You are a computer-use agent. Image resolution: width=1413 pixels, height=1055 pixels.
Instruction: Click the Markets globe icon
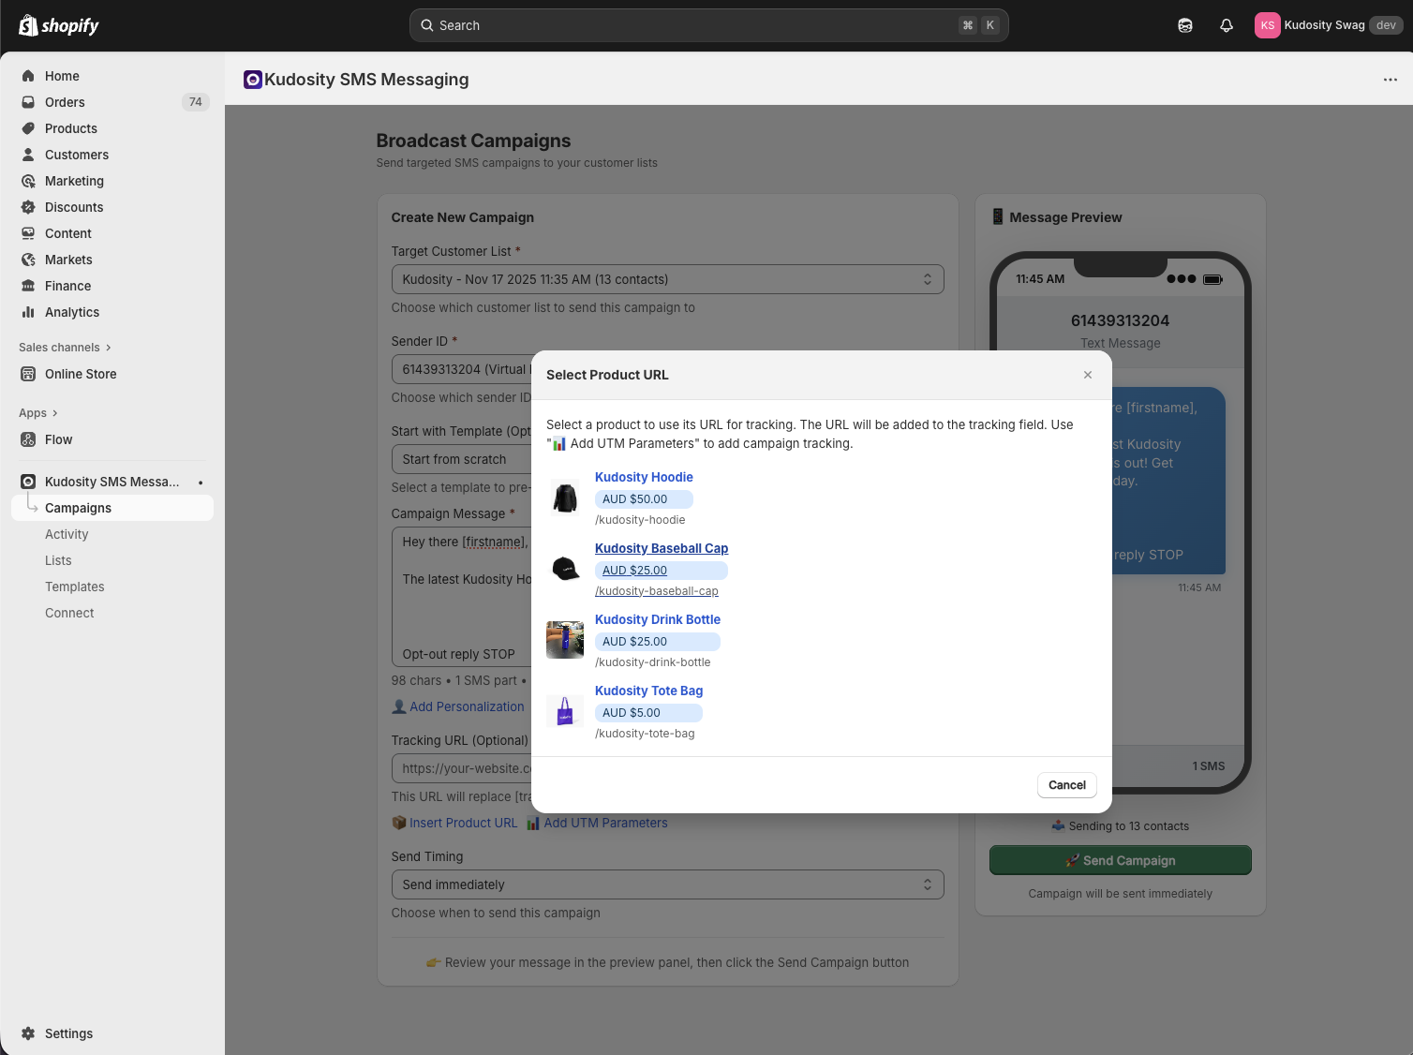28,260
